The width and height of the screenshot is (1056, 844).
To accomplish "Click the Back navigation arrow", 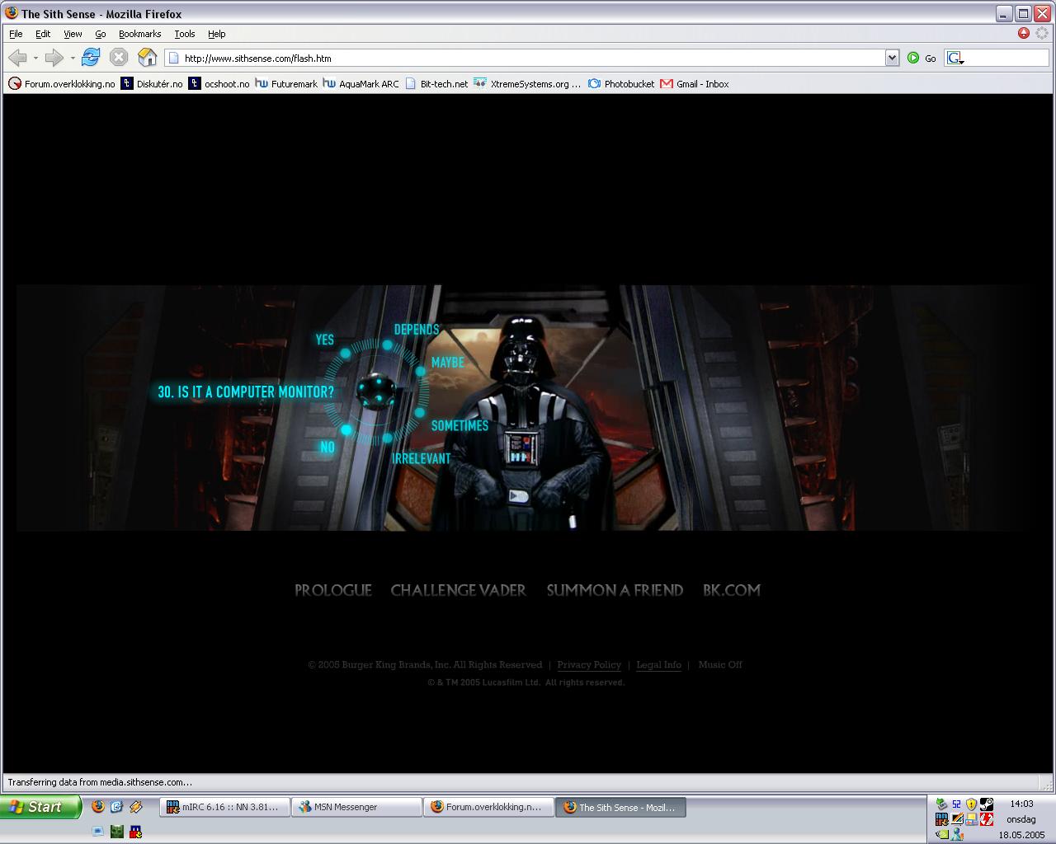I will click(x=17, y=58).
